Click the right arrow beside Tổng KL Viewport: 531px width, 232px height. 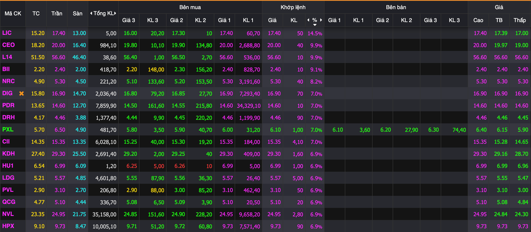[x=115, y=13]
